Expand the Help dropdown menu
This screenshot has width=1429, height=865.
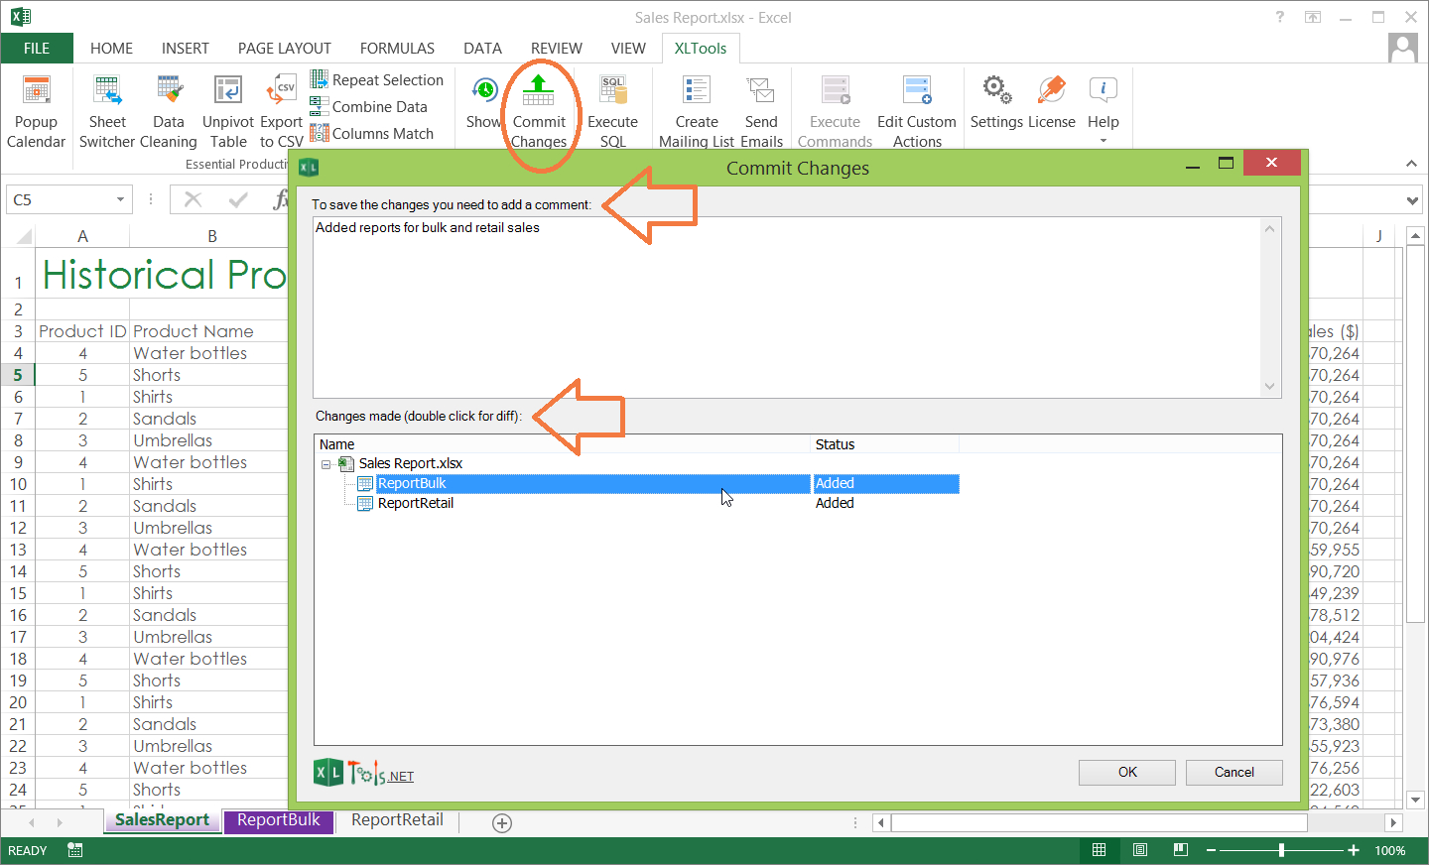1103,140
